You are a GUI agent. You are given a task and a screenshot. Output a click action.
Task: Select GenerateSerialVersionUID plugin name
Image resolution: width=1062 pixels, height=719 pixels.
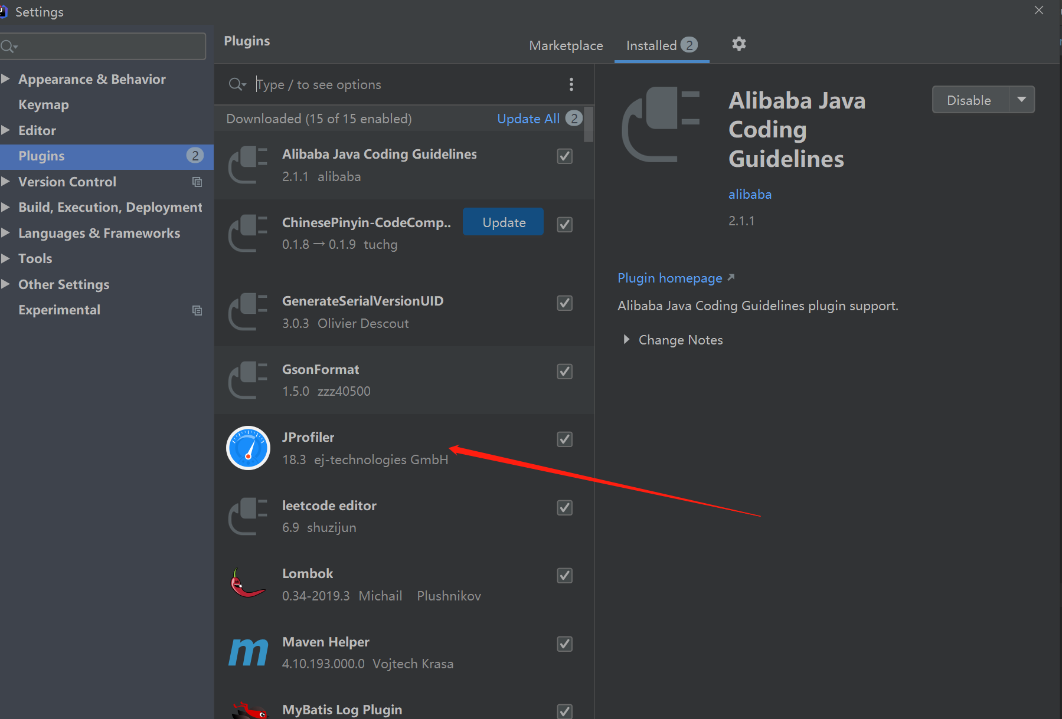tap(363, 301)
